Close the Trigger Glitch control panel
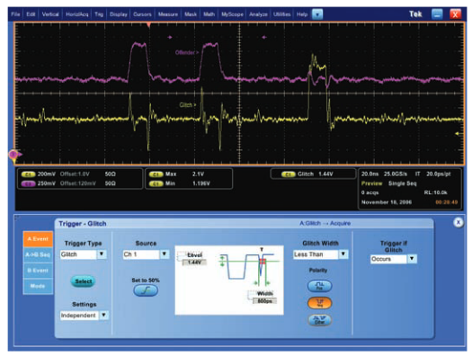 click(x=459, y=223)
